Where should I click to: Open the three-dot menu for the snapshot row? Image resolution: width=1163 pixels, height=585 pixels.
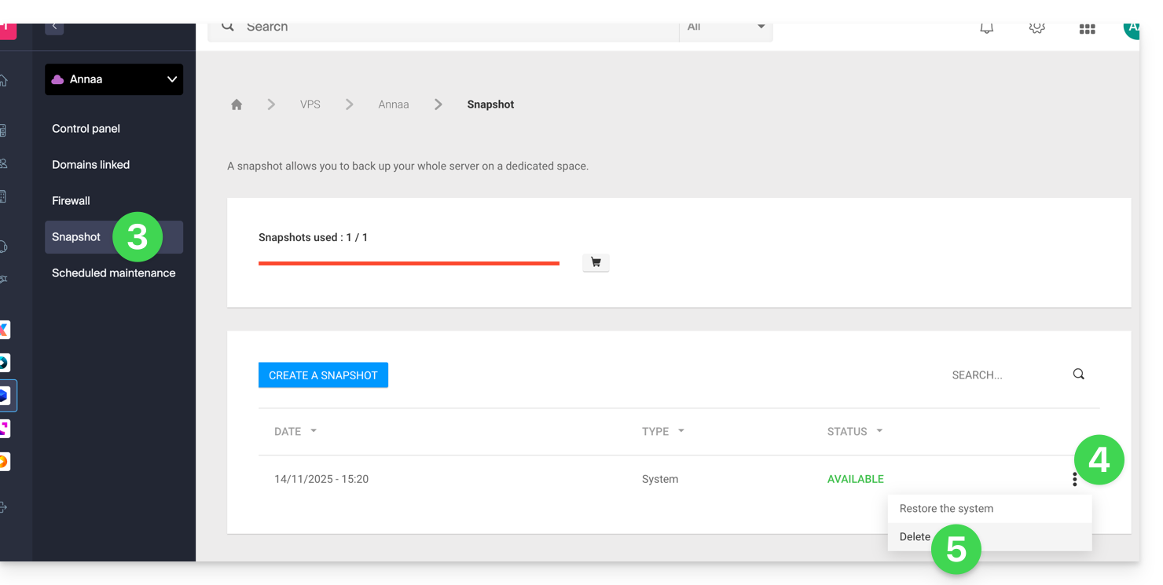pos(1074,479)
